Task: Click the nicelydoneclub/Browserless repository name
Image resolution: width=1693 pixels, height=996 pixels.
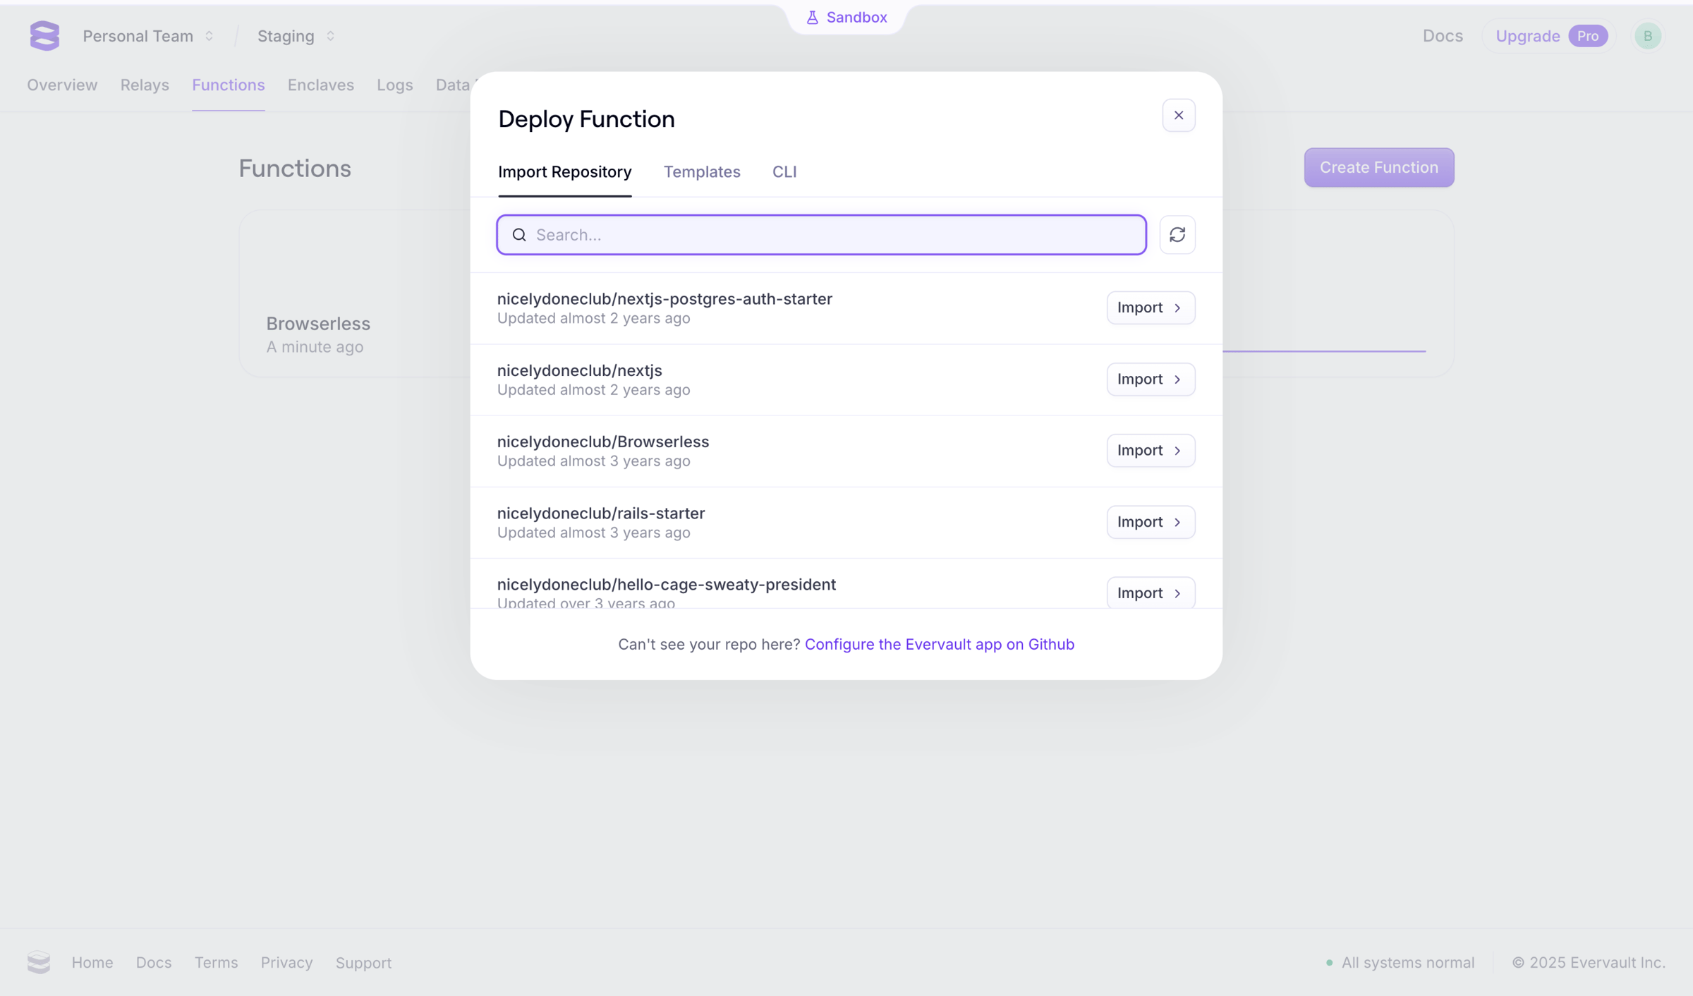Action: (x=603, y=442)
